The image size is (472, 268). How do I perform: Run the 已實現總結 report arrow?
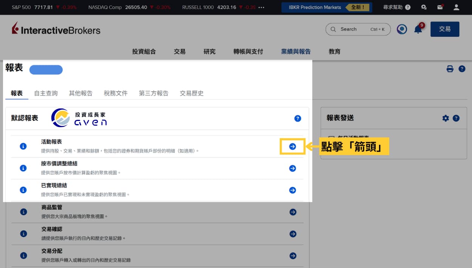pyautogui.click(x=293, y=190)
